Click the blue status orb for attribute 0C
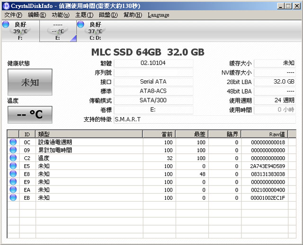The height and width of the screenshot is (245, 303). (13, 142)
